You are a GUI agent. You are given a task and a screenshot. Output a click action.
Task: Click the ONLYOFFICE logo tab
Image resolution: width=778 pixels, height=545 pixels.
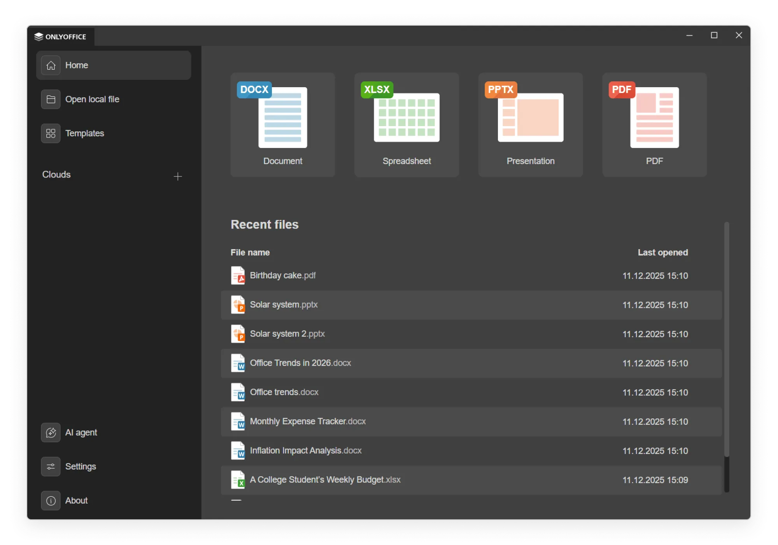61,37
